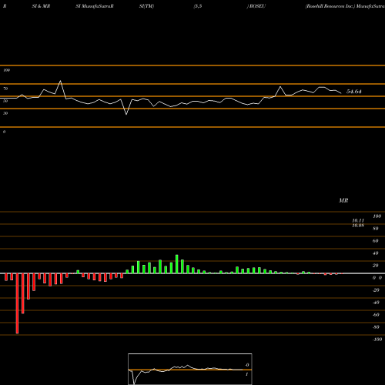Screen dimensions: 385x385
Task: Click the SI & MR header text
Action: pos(41,6)
